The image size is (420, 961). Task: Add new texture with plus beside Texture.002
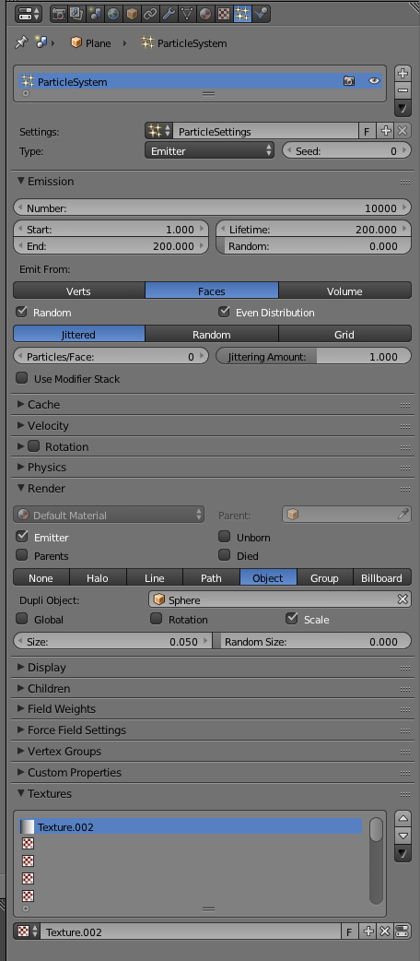click(x=367, y=931)
